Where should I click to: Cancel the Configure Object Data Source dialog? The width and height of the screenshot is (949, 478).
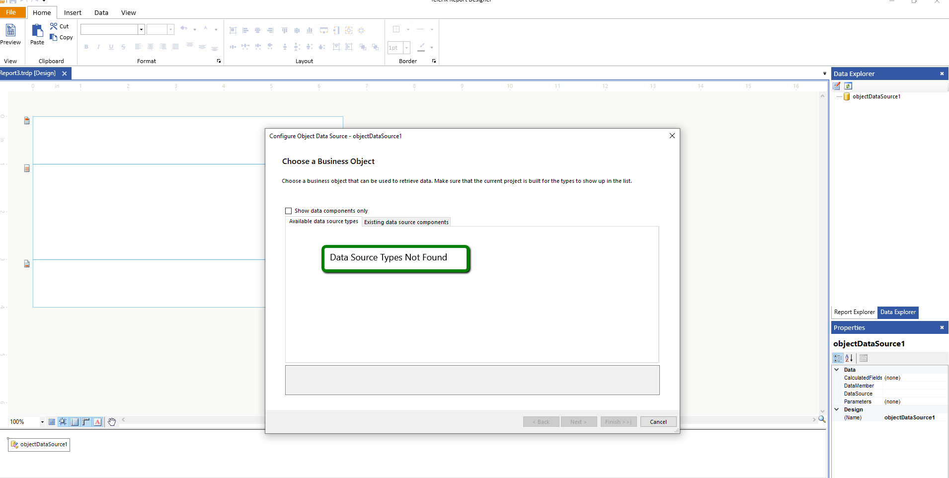[x=658, y=421]
